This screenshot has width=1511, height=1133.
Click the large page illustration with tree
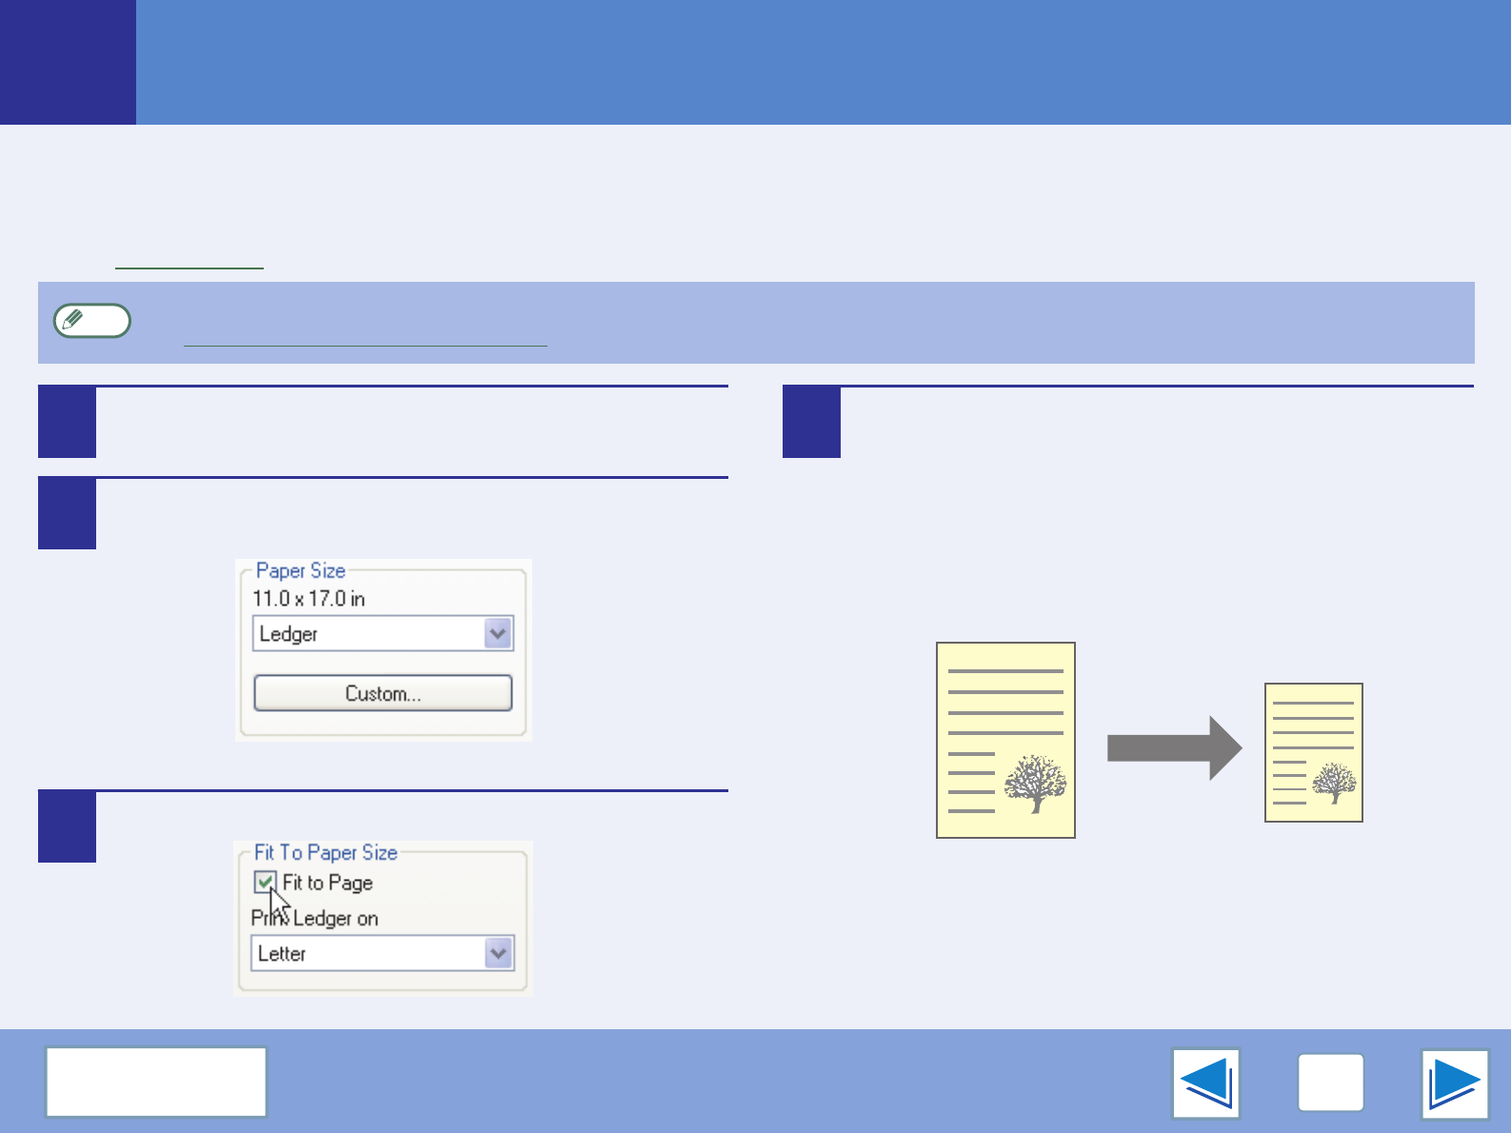1005,740
